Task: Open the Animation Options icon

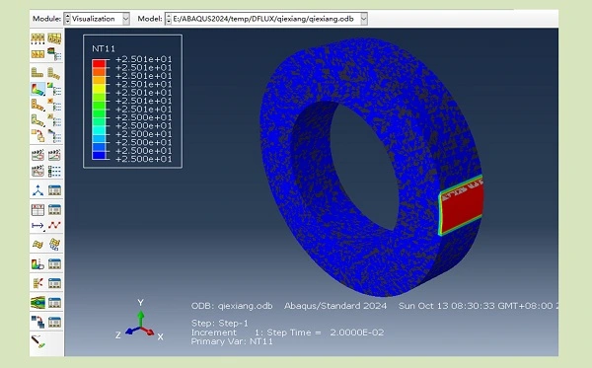Action: tap(54, 171)
